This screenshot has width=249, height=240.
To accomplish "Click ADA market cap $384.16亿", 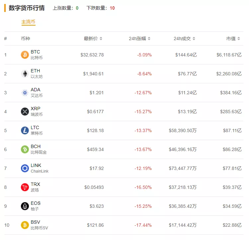I will [231, 93].
